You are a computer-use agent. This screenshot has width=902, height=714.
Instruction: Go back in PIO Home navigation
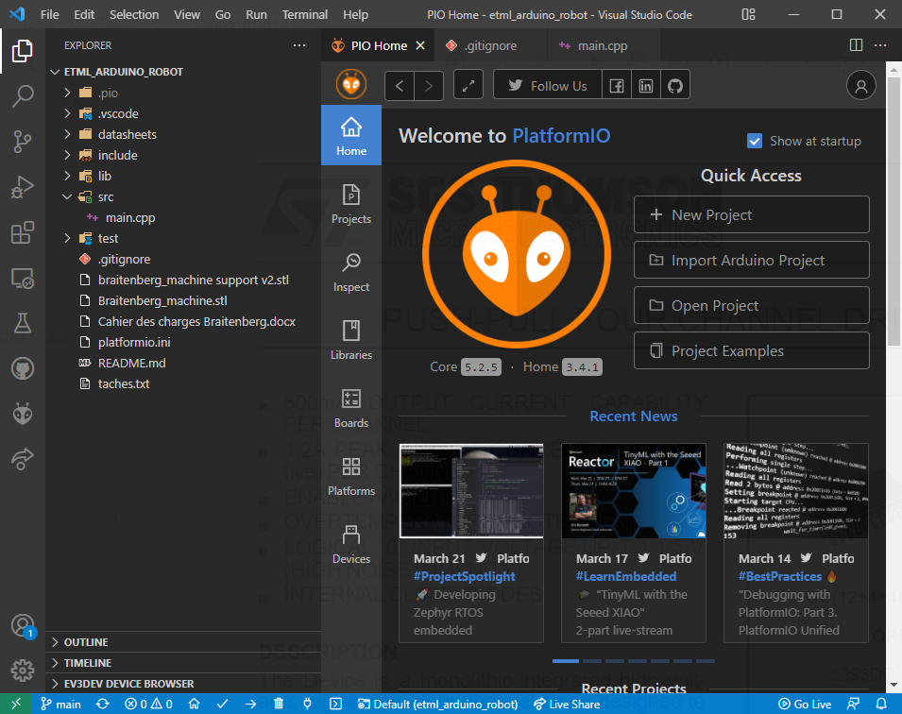click(x=400, y=86)
